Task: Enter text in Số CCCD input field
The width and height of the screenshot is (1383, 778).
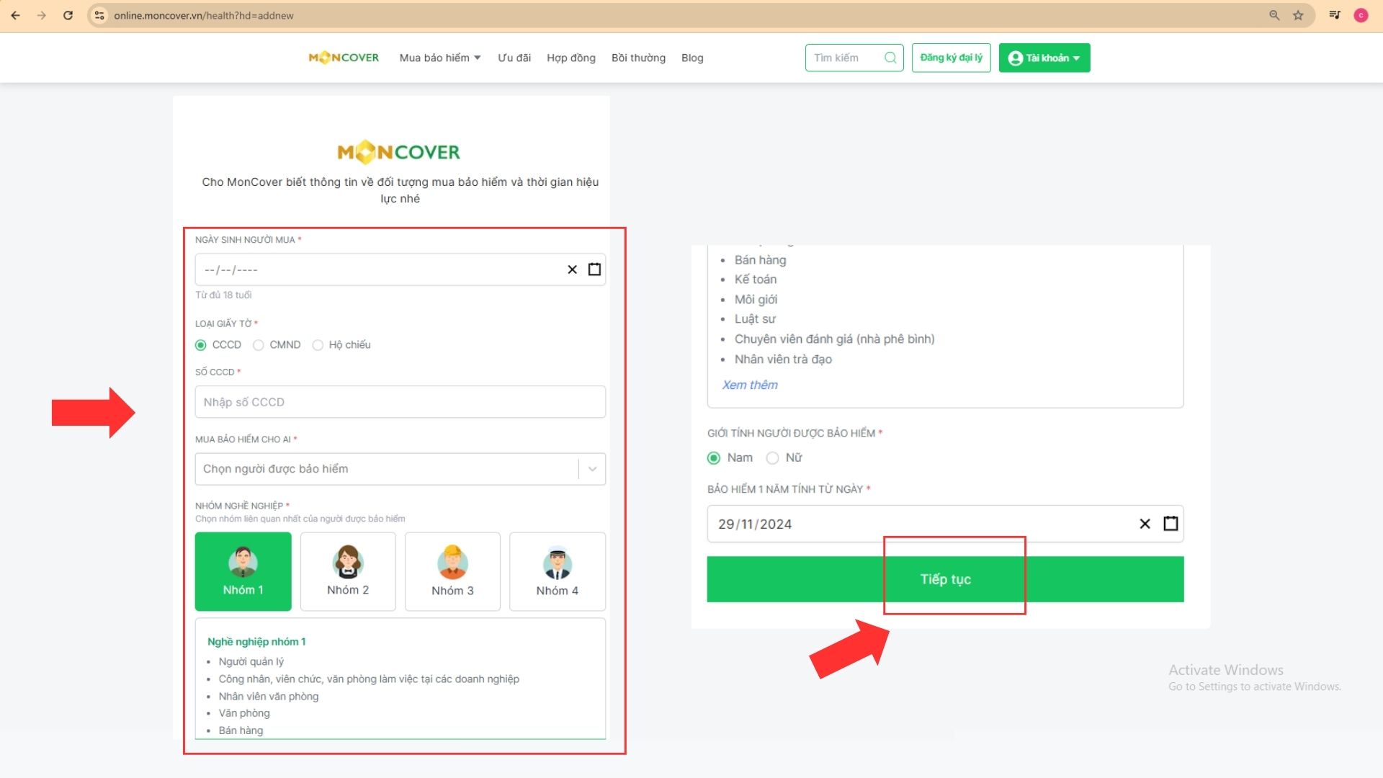Action: pos(400,401)
